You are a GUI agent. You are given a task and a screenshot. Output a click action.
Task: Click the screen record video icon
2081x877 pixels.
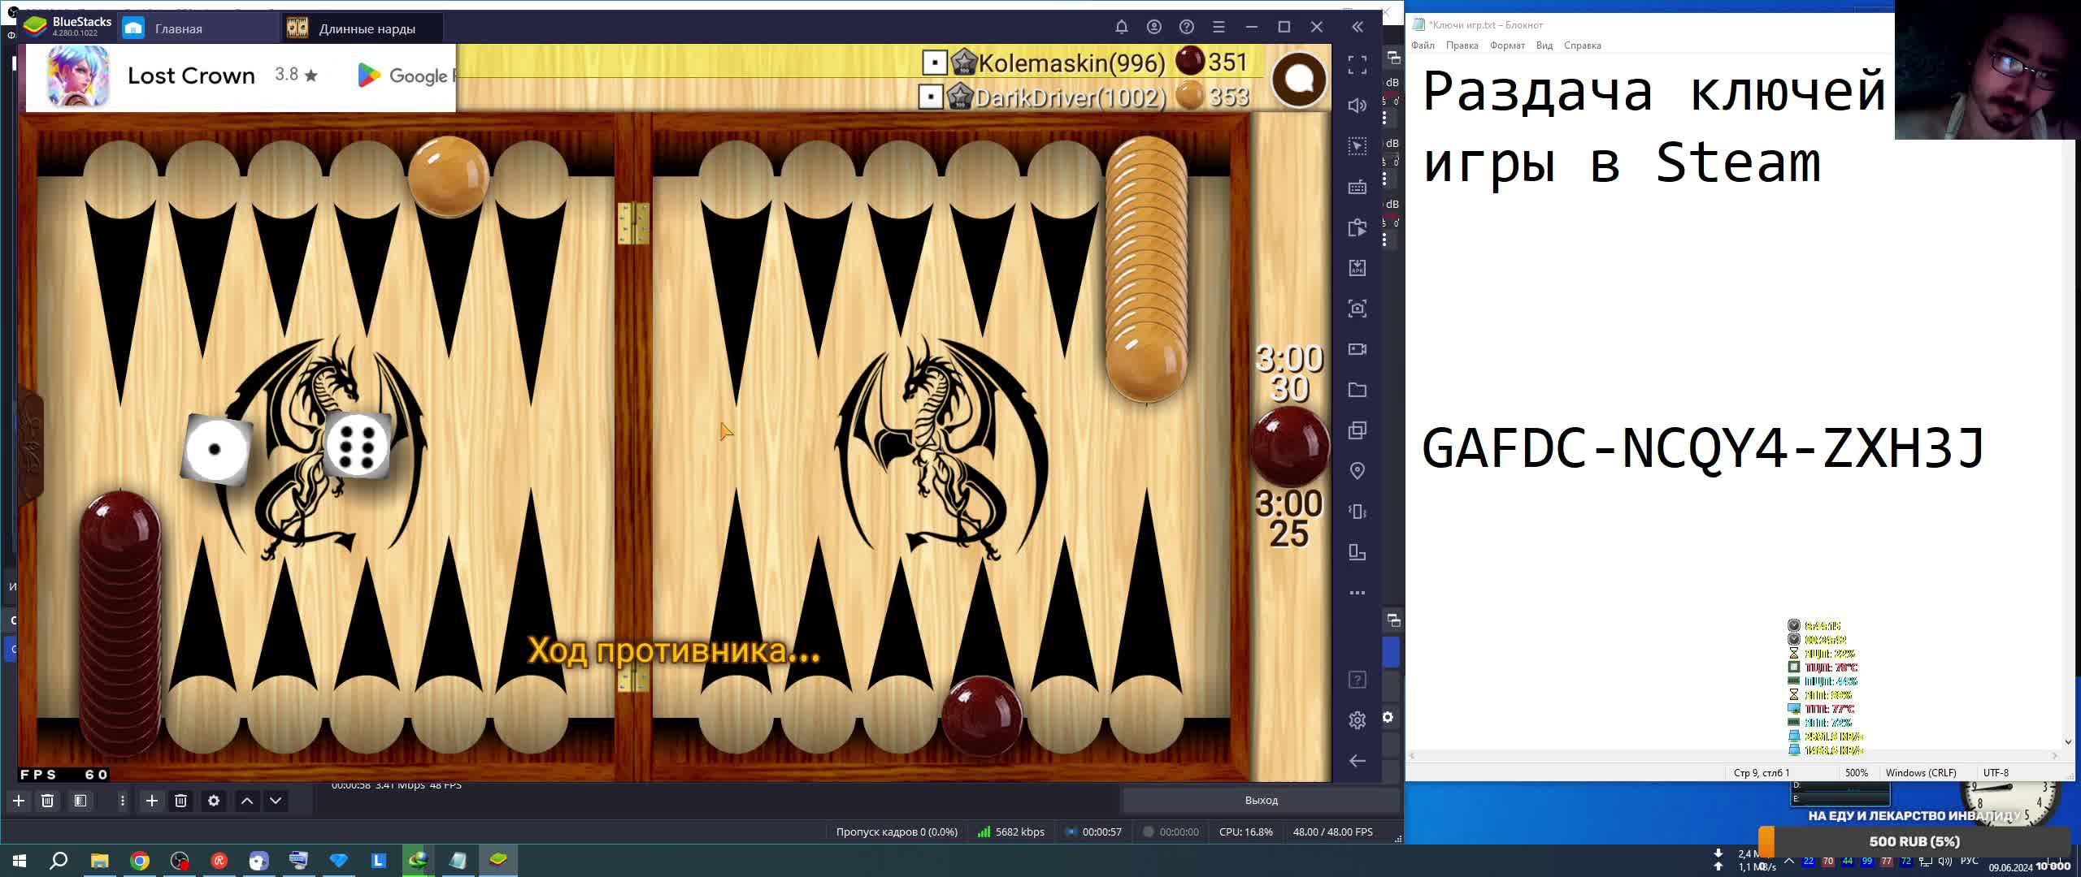(1357, 349)
